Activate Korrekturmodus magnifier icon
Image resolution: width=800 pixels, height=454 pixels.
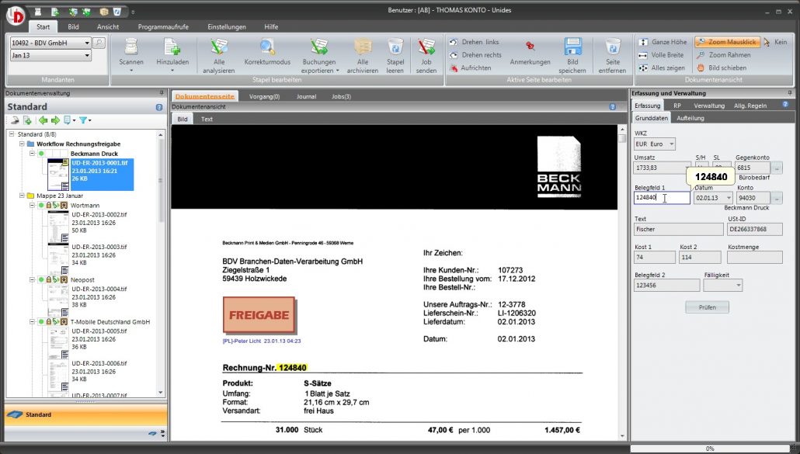[x=267, y=47]
